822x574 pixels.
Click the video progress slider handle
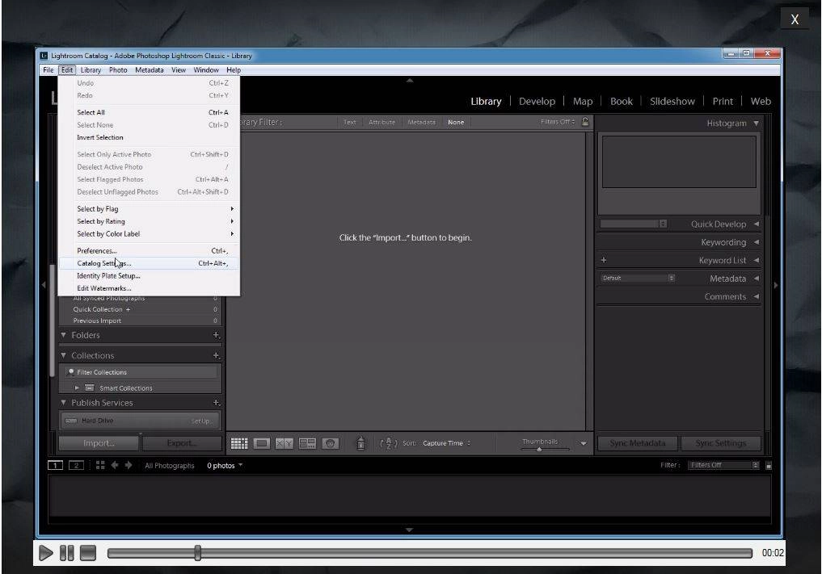(x=198, y=553)
